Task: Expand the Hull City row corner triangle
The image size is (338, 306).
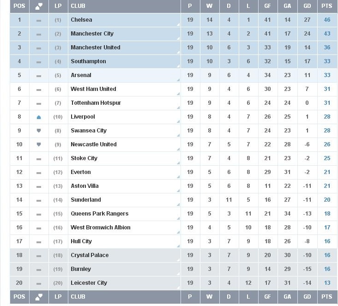Action: (x=178, y=246)
